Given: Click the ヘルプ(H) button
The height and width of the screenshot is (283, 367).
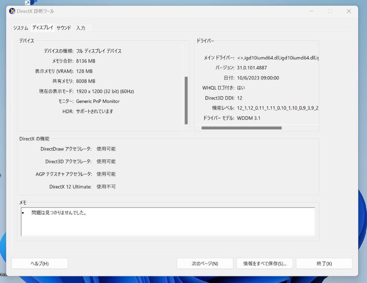Looking at the screenshot, I should point(39,263).
